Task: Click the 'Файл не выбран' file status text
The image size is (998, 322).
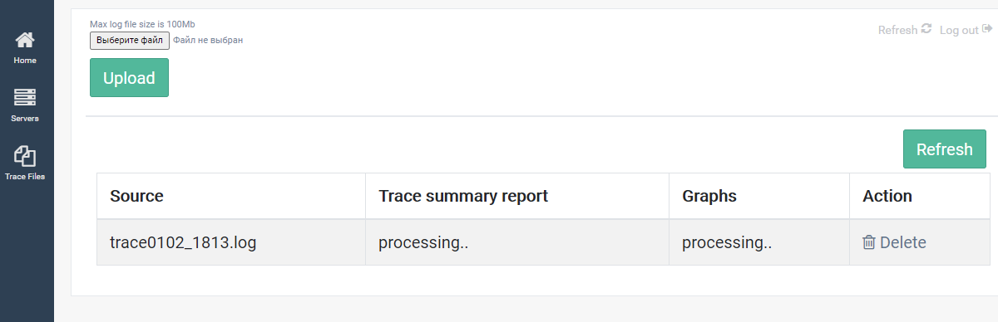Action: [x=208, y=40]
